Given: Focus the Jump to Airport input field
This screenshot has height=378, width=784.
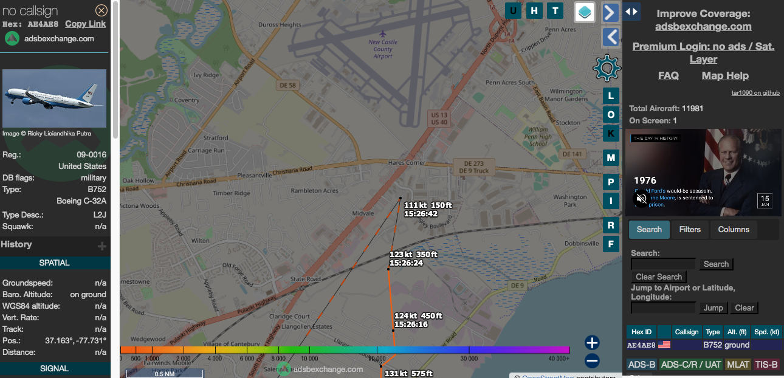Looking at the screenshot, I should [663, 308].
